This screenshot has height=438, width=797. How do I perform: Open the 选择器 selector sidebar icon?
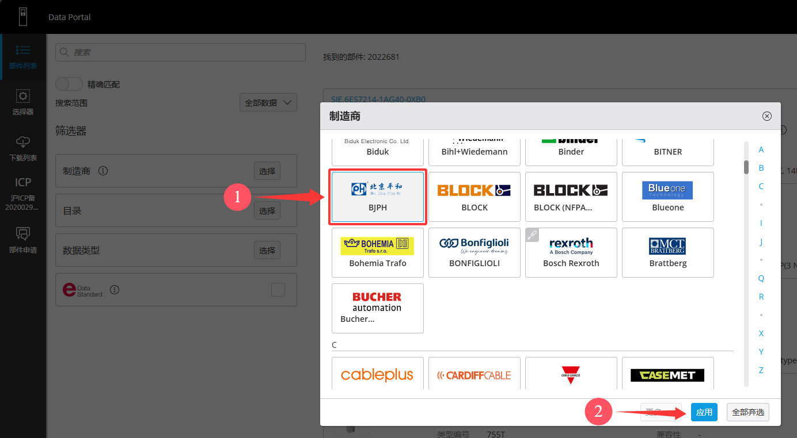23,102
